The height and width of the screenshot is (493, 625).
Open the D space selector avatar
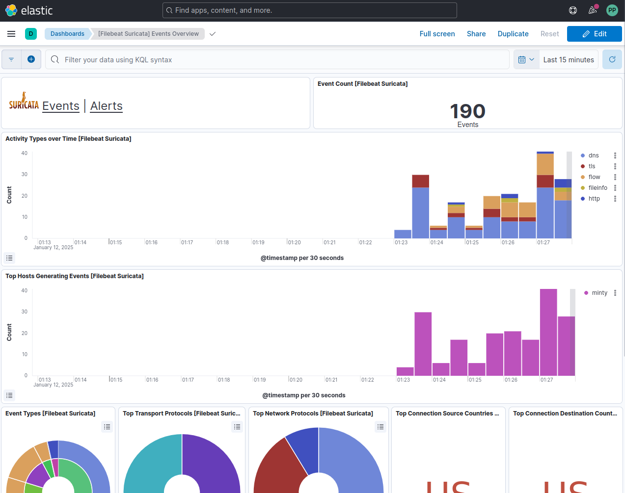(x=31, y=34)
